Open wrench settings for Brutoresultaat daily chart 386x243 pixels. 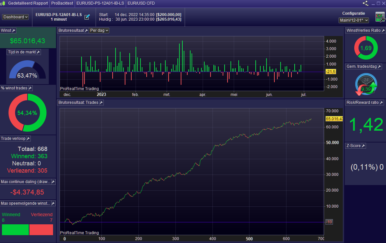pyautogui.click(x=86, y=30)
